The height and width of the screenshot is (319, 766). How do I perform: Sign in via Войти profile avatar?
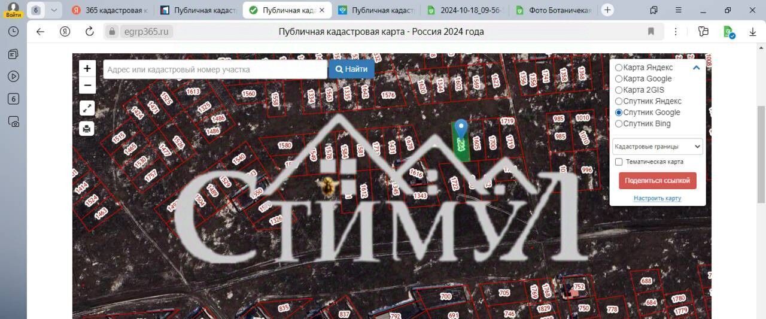tap(13, 10)
